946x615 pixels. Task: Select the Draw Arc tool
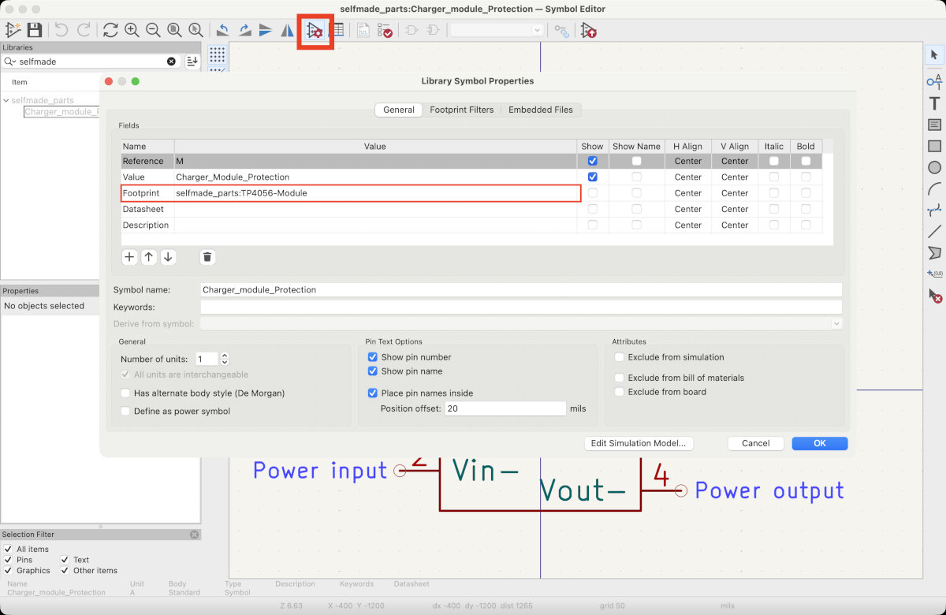[x=934, y=188]
